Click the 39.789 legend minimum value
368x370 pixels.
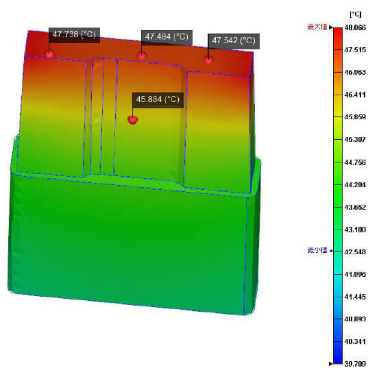355,364
